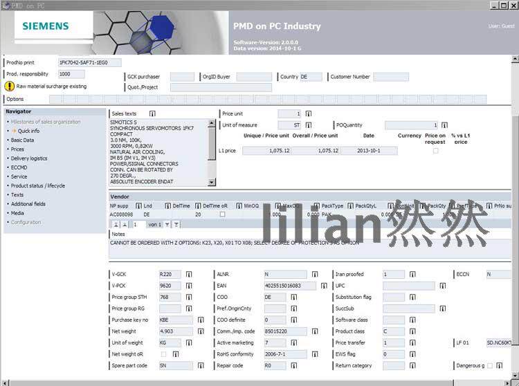
Task: Click the info icon for ALNR
Action: (315, 274)
